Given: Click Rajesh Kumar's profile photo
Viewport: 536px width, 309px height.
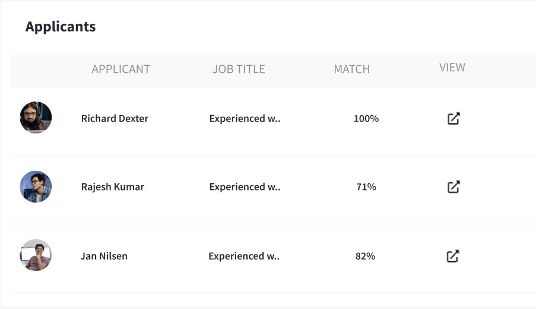Looking at the screenshot, I should [x=36, y=187].
